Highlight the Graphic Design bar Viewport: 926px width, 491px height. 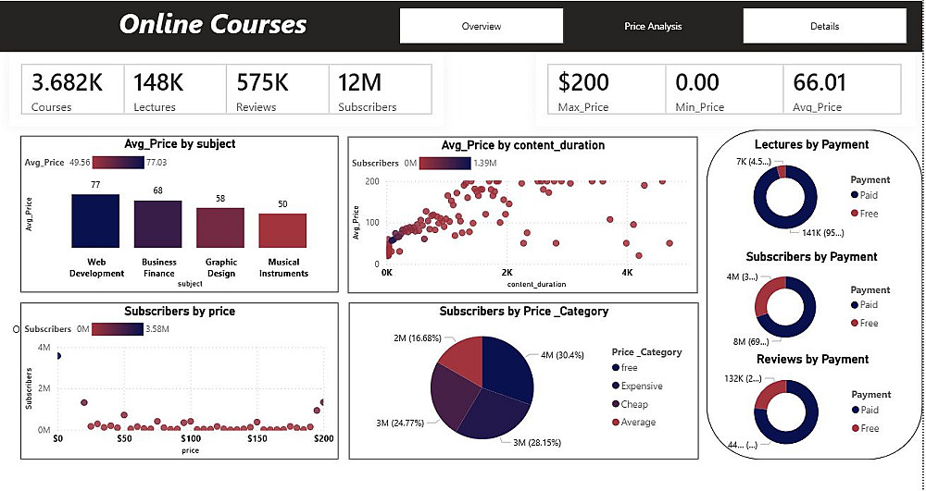point(220,227)
